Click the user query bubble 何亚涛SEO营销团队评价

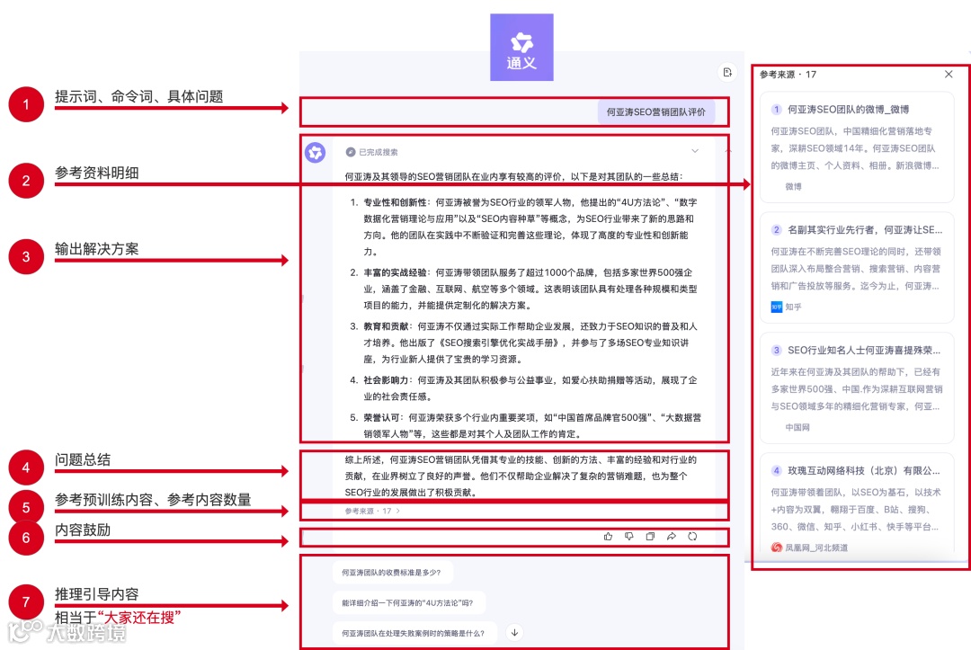[655, 112]
